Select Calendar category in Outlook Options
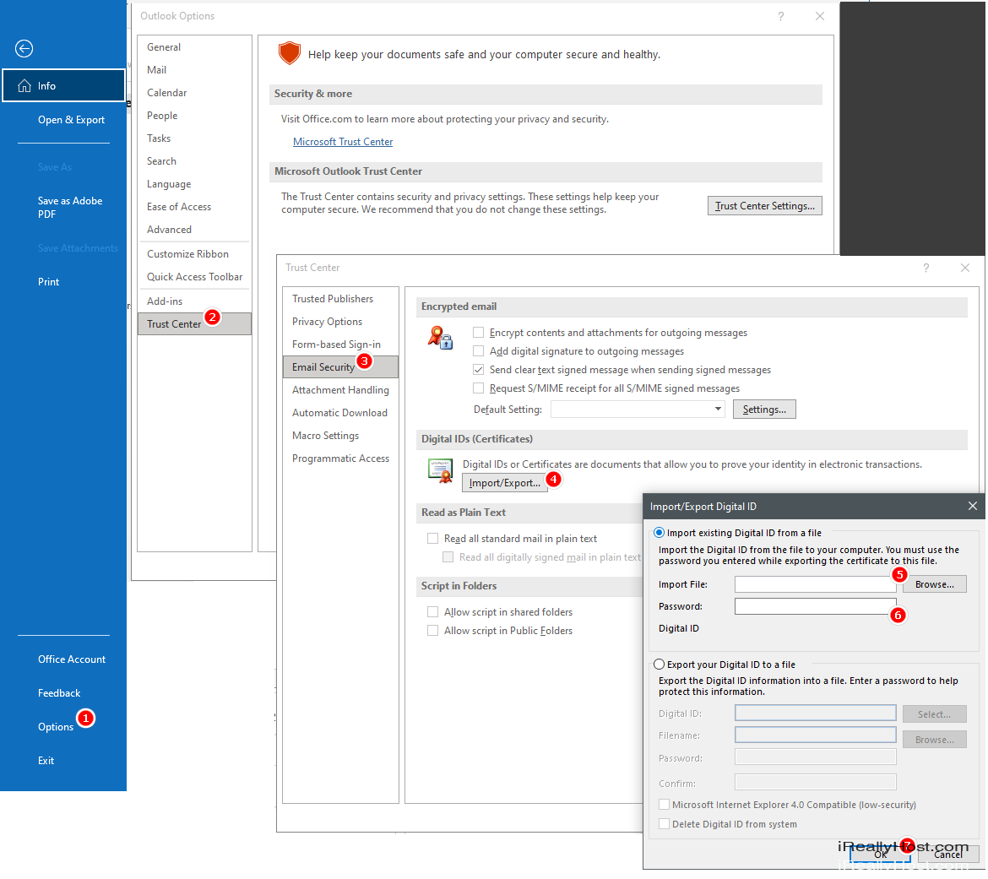The width and height of the screenshot is (988, 879). tap(194, 93)
